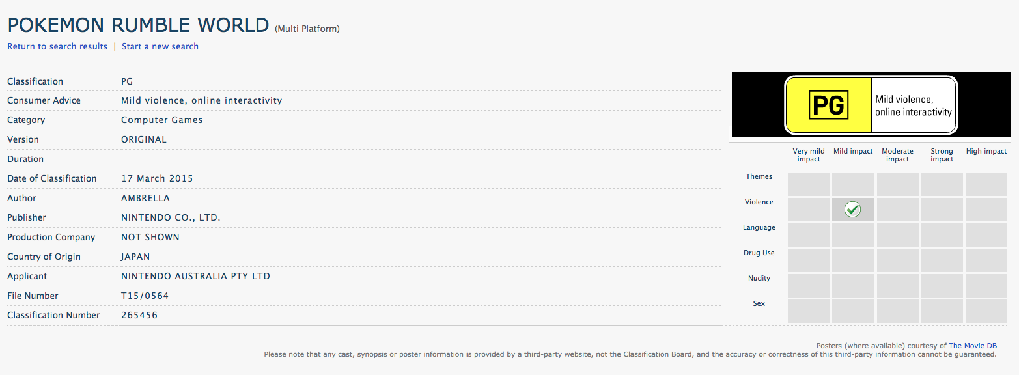Click the Drug Use moderate impact cell
This screenshot has height=375, width=1019.
(897, 260)
